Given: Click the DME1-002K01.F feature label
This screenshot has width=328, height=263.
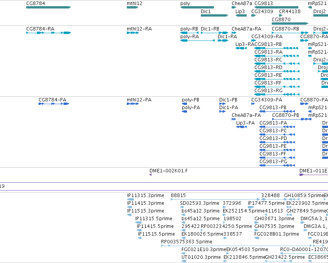Looking at the screenshot, I should click(168, 171).
